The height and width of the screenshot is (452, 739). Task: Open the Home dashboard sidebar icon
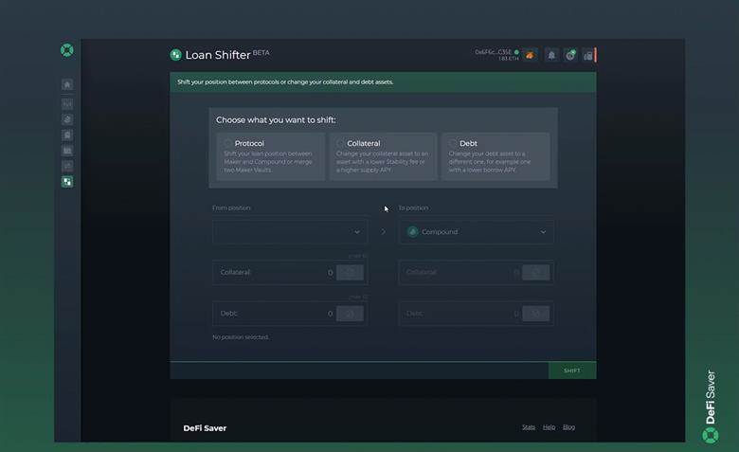pos(67,84)
